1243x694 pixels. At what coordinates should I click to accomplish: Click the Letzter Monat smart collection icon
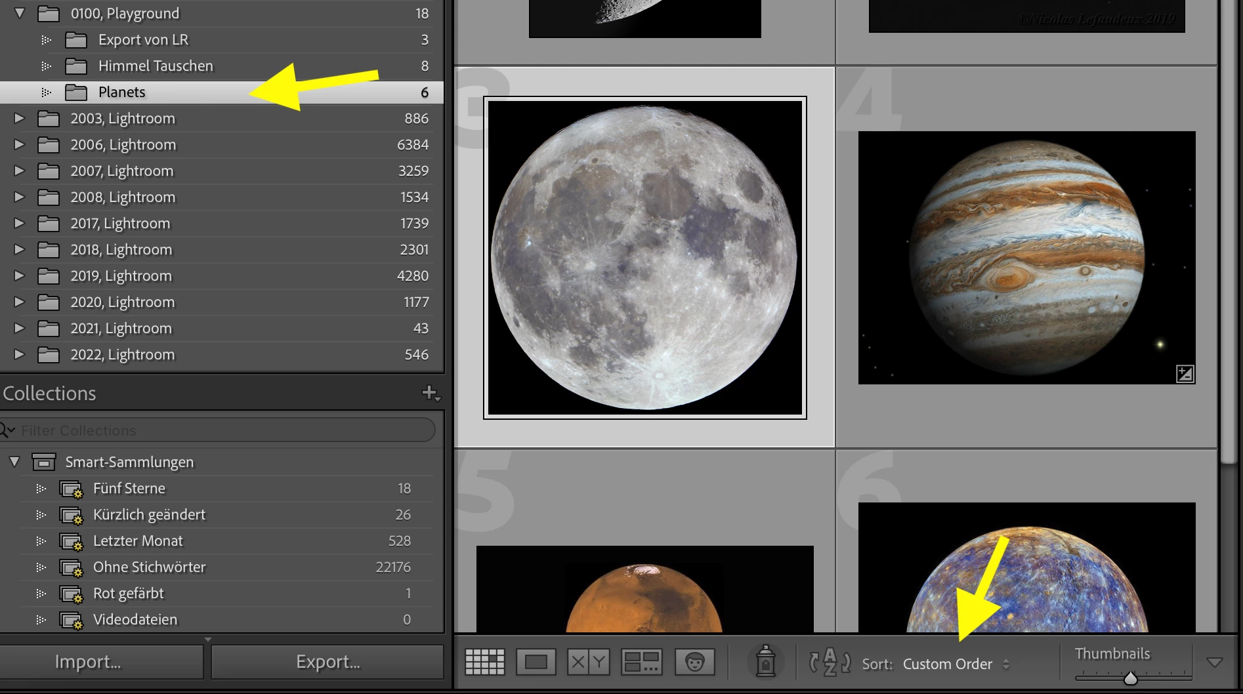coord(71,542)
